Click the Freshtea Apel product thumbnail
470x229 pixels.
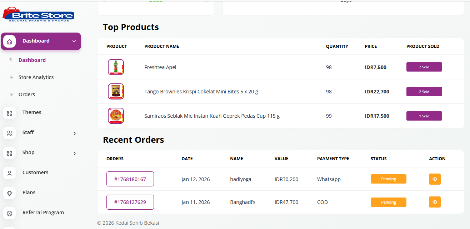116,67
